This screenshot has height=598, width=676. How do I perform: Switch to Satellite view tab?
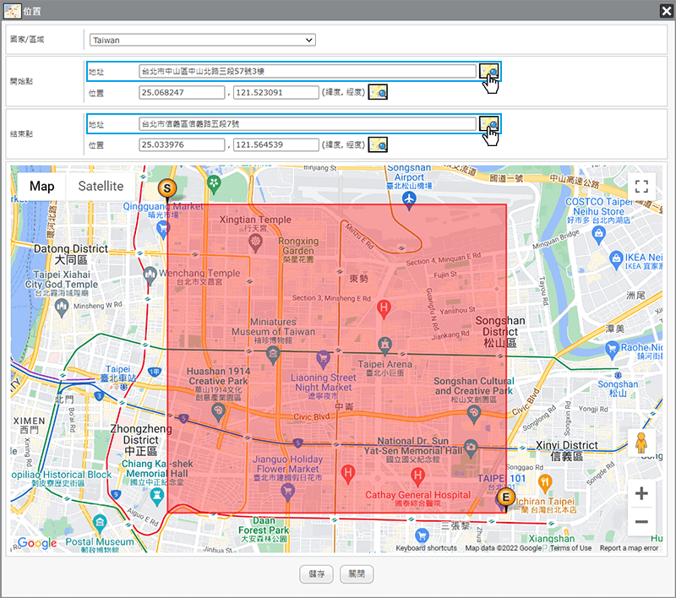[101, 187]
